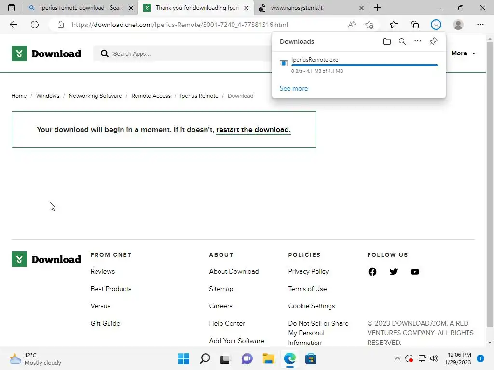Open Reviews footer link

click(x=103, y=272)
